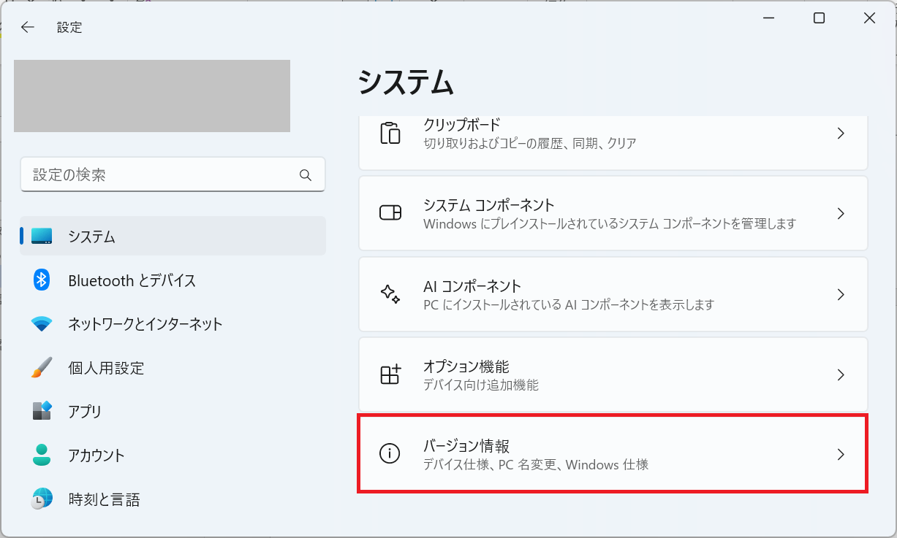Click the システム monitor icon in sidebar
The height and width of the screenshot is (538, 897).
click(x=42, y=236)
